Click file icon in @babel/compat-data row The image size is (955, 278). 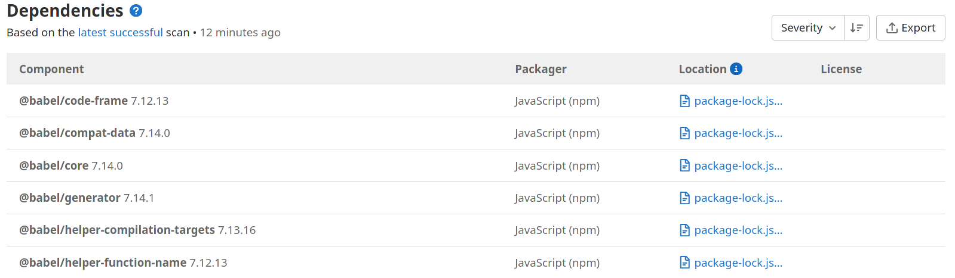[685, 133]
